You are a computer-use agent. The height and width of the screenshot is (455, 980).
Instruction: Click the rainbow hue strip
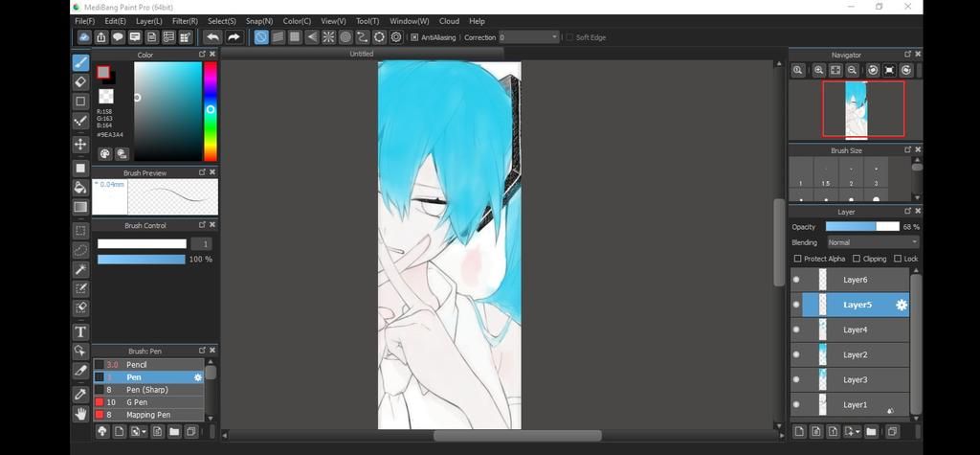[x=211, y=111]
